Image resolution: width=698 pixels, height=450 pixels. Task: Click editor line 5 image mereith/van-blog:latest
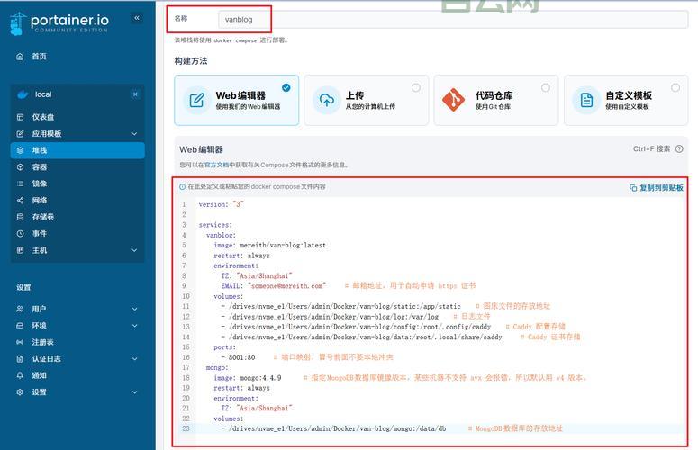[270, 245]
